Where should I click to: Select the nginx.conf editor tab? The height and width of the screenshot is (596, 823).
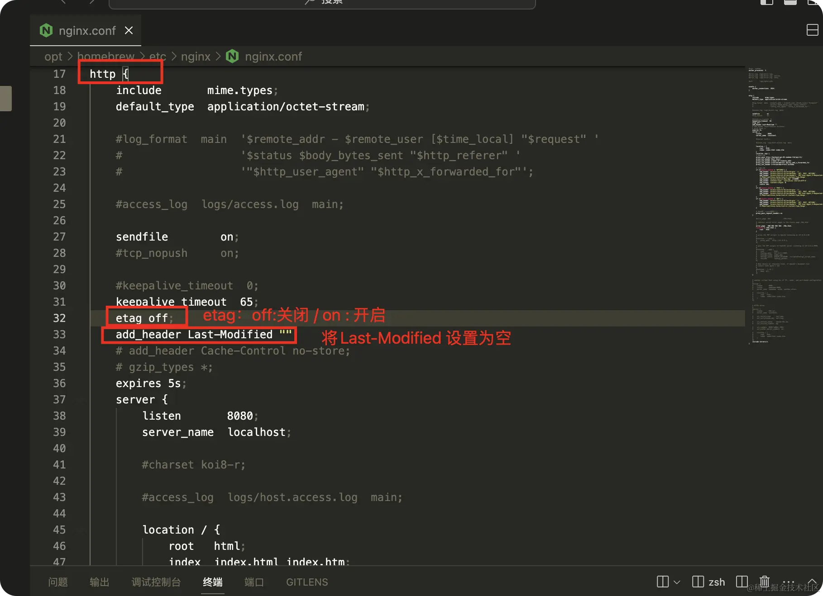(86, 30)
